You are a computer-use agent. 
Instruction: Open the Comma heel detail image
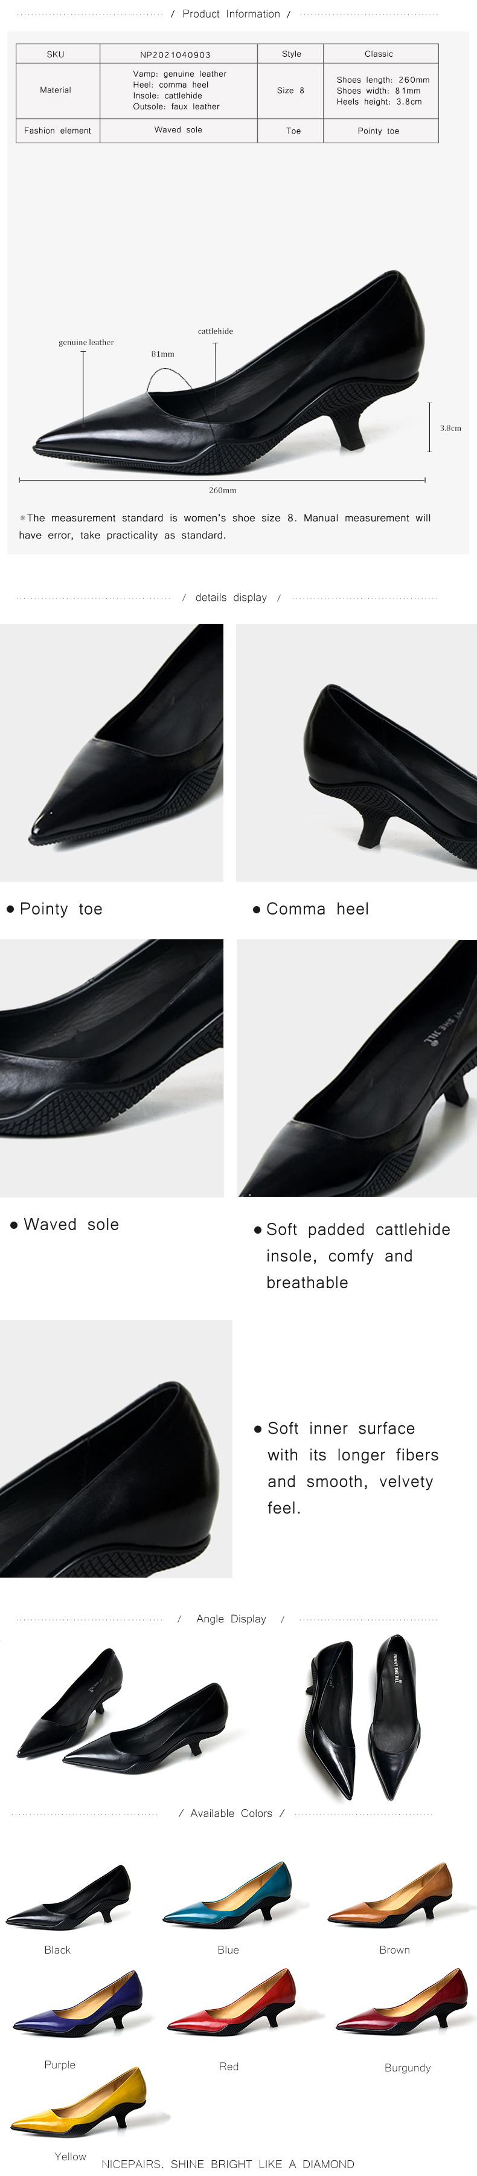(356, 753)
